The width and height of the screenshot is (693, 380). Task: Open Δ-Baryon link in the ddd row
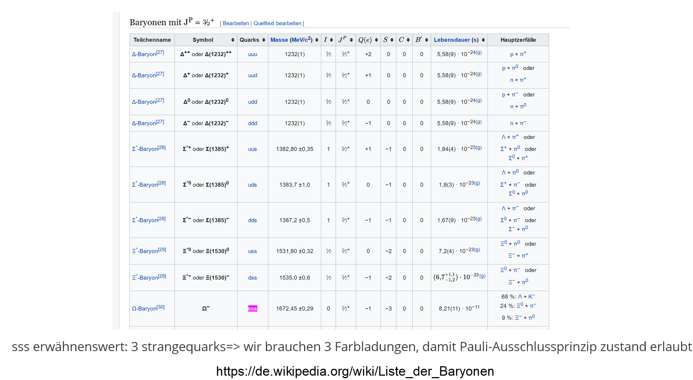point(144,123)
